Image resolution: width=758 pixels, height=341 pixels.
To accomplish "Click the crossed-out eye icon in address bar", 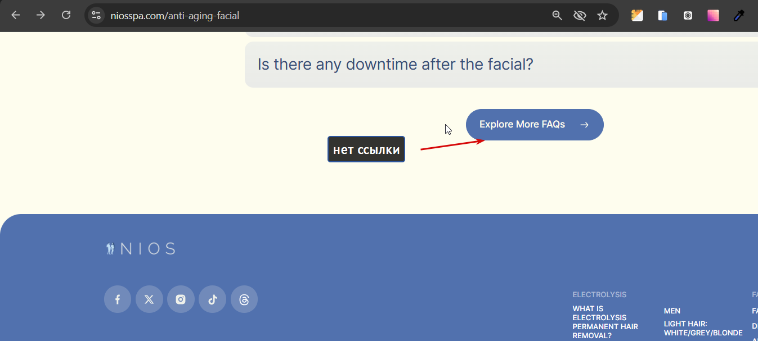I will pyautogui.click(x=580, y=16).
